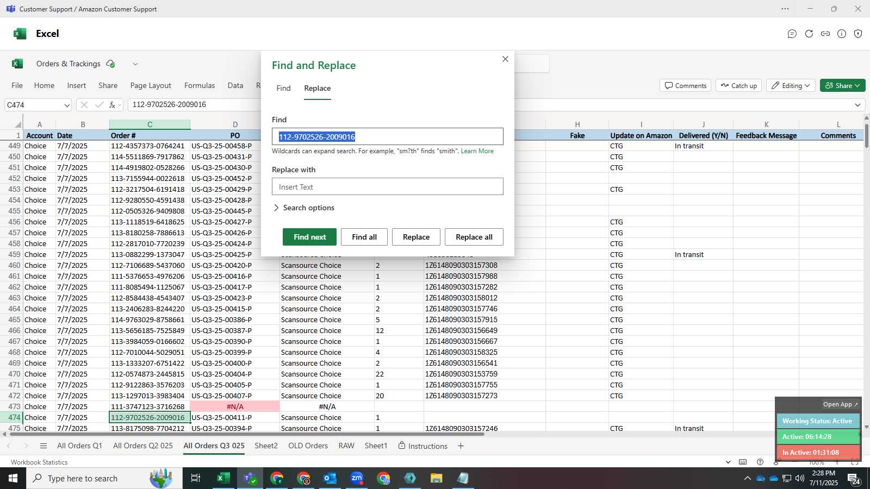Click the Replace with input field
Screen dimensions: 870x489
coord(388,186)
